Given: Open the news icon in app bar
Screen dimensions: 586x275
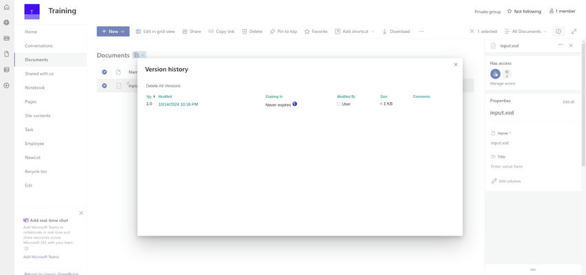Looking at the screenshot, I should point(6,38).
